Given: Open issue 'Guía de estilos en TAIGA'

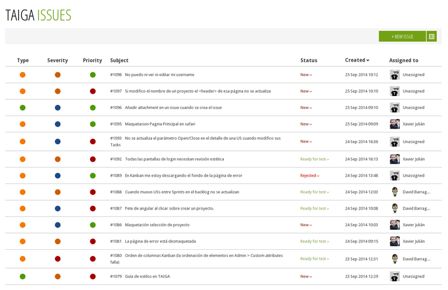Looking at the screenshot, I should pyautogui.click(x=147, y=277).
